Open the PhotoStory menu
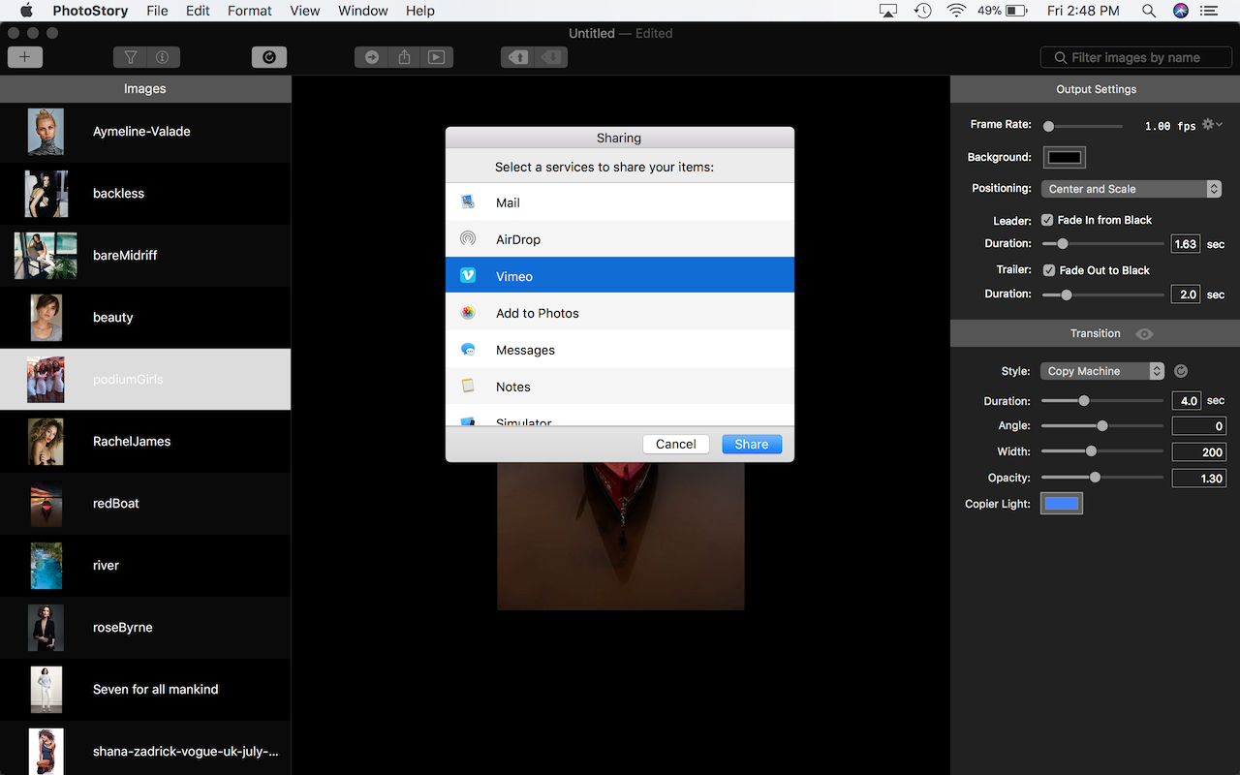The width and height of the screenshot is (1240, 775). click(91, 11)
